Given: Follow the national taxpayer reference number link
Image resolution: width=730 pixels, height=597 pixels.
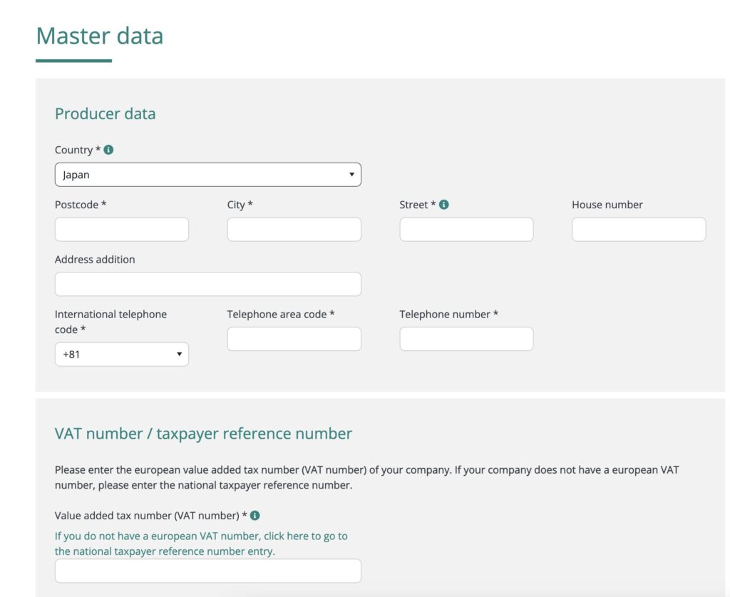Looking at the screenshot, I should (200, 544).
